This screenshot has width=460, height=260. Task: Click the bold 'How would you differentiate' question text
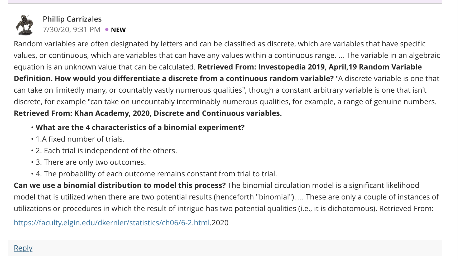click(x=194, y=78)
